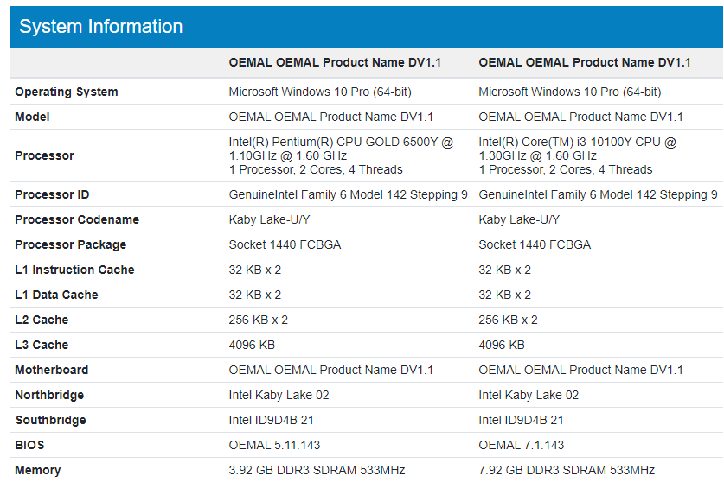Select the Model row label
The height and width of the screenshot is (495, 724).
(x=32, y=117)
